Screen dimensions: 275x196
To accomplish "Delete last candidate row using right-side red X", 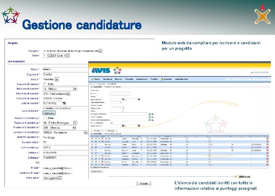I will tap(267, 165).
